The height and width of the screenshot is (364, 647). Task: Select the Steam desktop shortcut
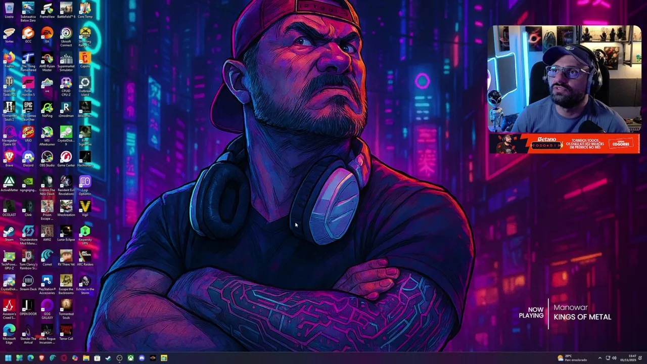(x=9, y=234)
